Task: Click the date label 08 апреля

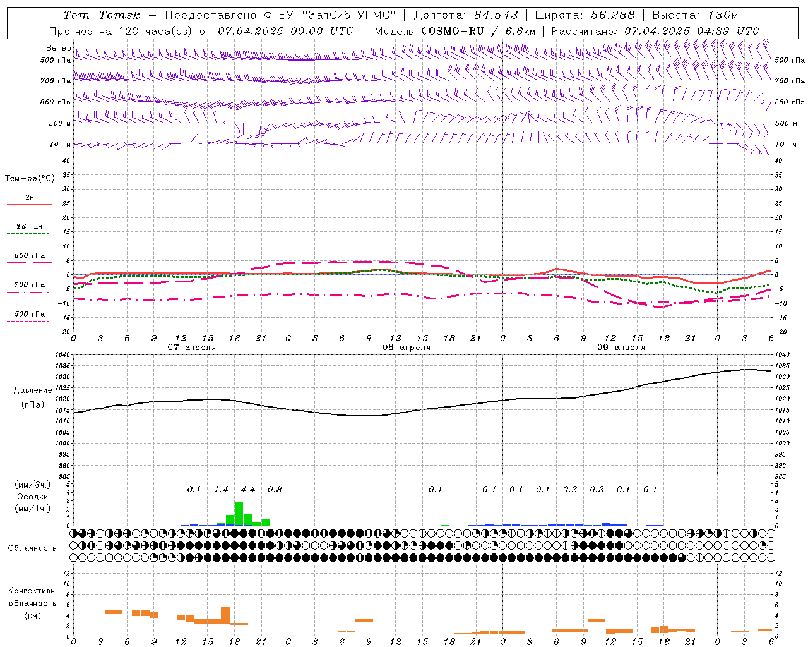Action: point(406,348)
